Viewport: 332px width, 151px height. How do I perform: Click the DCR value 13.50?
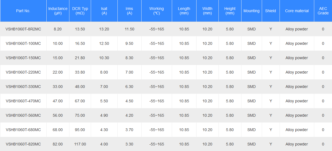[80, 29]
